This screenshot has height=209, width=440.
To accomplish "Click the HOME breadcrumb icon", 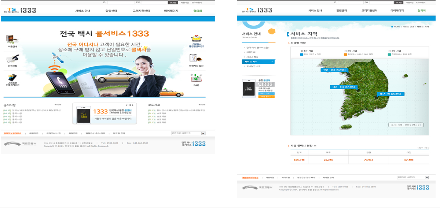I will click(392, 27).
